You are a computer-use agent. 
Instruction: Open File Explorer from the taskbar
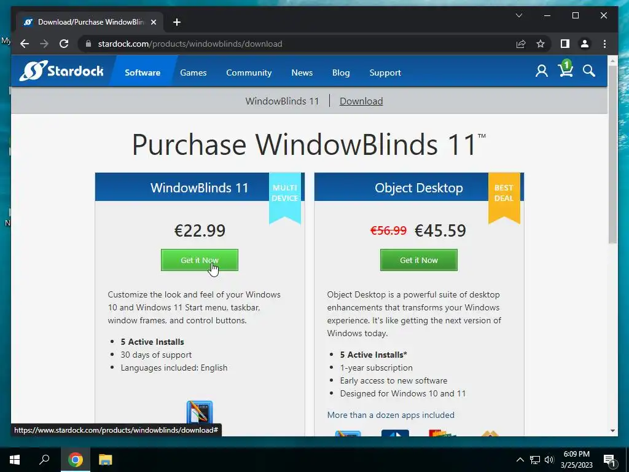(x=106, y=460)
